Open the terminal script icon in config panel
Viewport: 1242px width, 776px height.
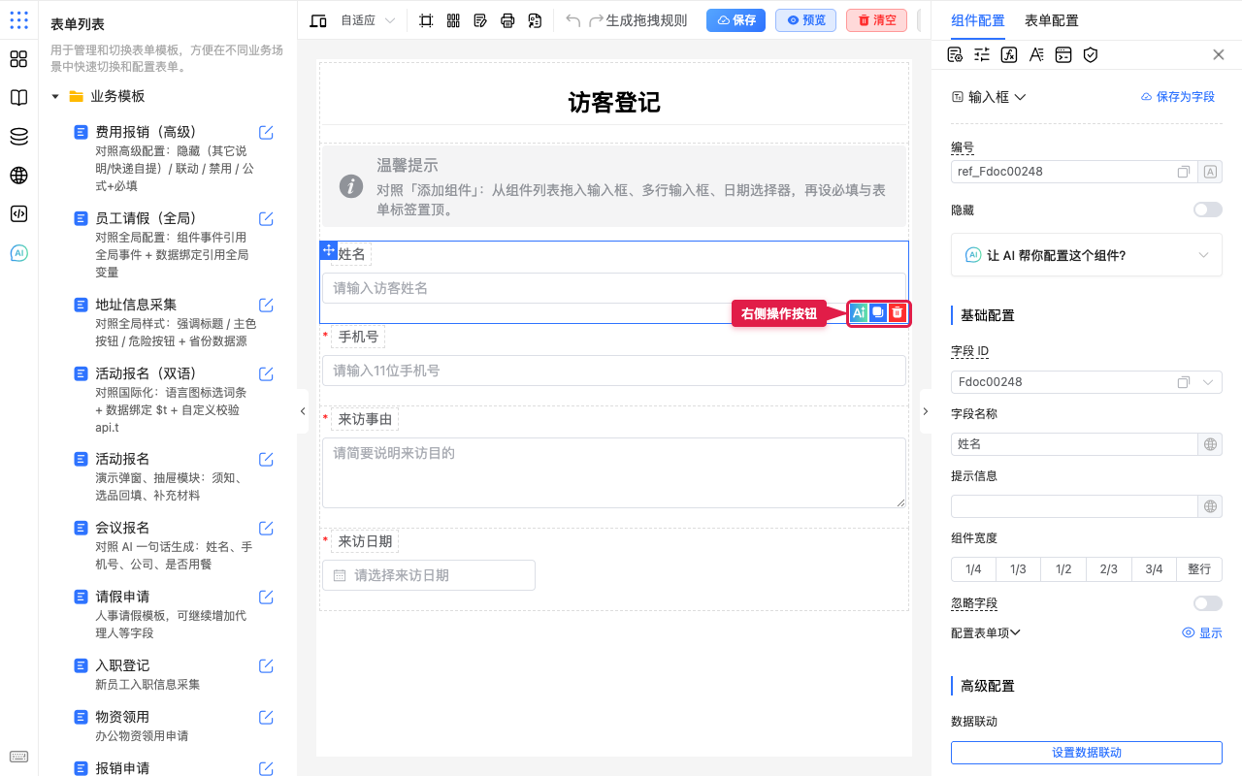1063,55
